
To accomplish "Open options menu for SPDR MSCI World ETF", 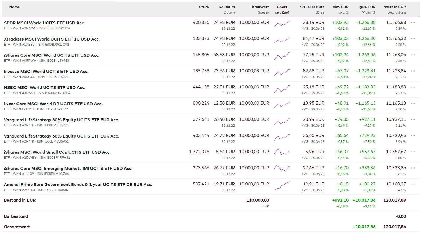I will pos(413,23).
